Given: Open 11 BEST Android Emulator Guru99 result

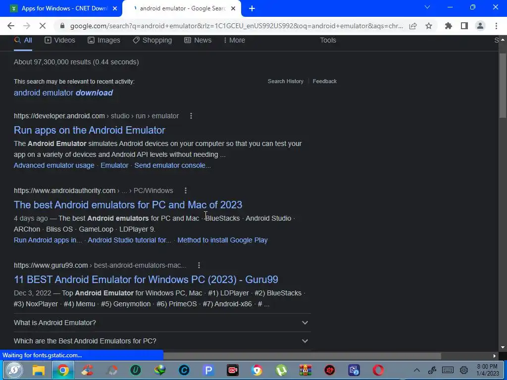Looking at the screenshot, I should (x=146, y=279).
